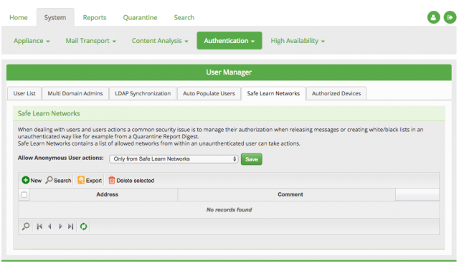
Task: Sort by the Comment column header
Action: tap(287, 194)
